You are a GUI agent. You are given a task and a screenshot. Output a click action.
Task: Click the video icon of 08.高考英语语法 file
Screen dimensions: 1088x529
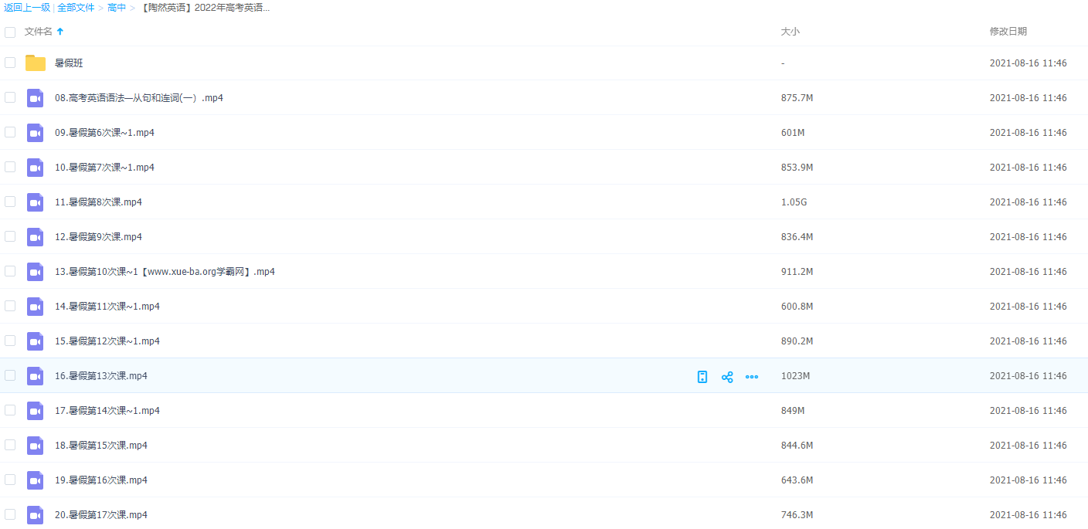[x=36, y=98]
